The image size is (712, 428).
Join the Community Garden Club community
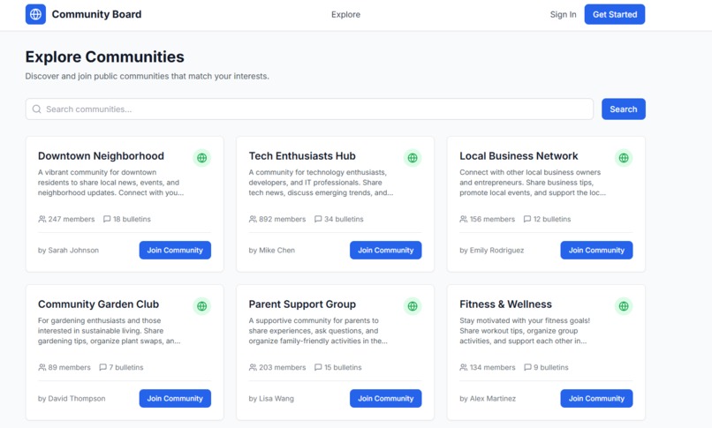(x=175, y=399)
